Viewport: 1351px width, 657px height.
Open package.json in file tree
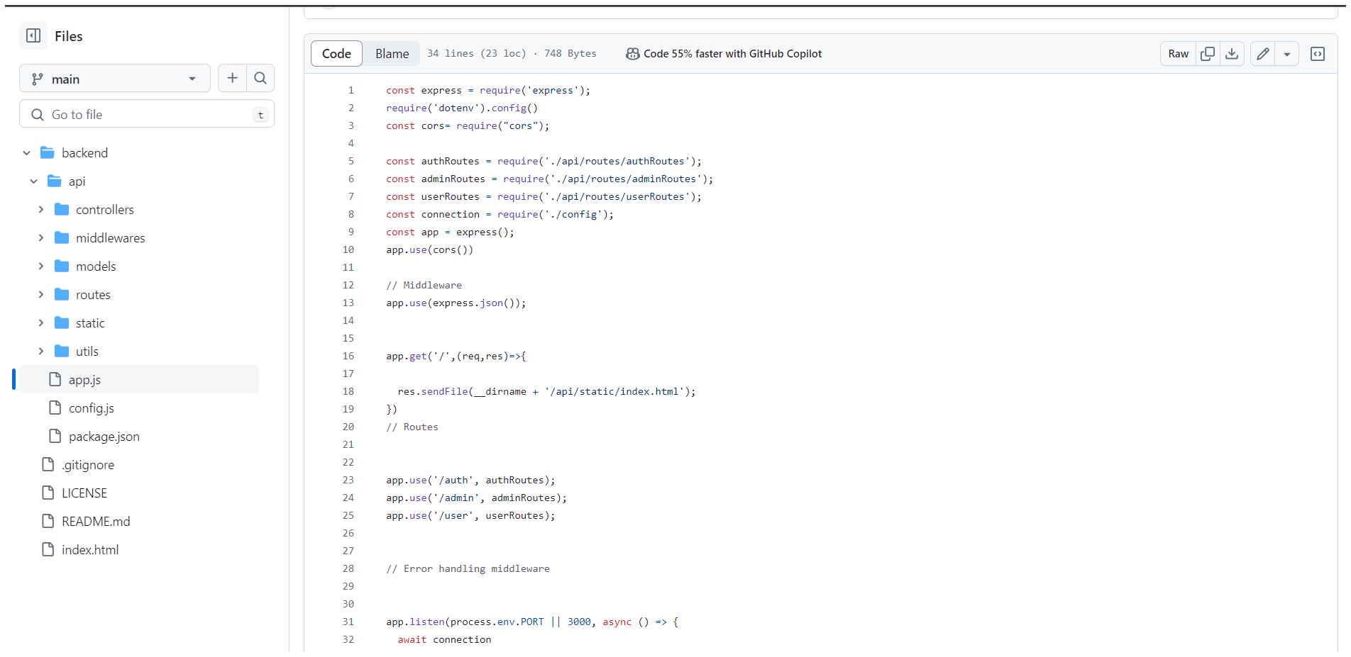click(104, 437)
